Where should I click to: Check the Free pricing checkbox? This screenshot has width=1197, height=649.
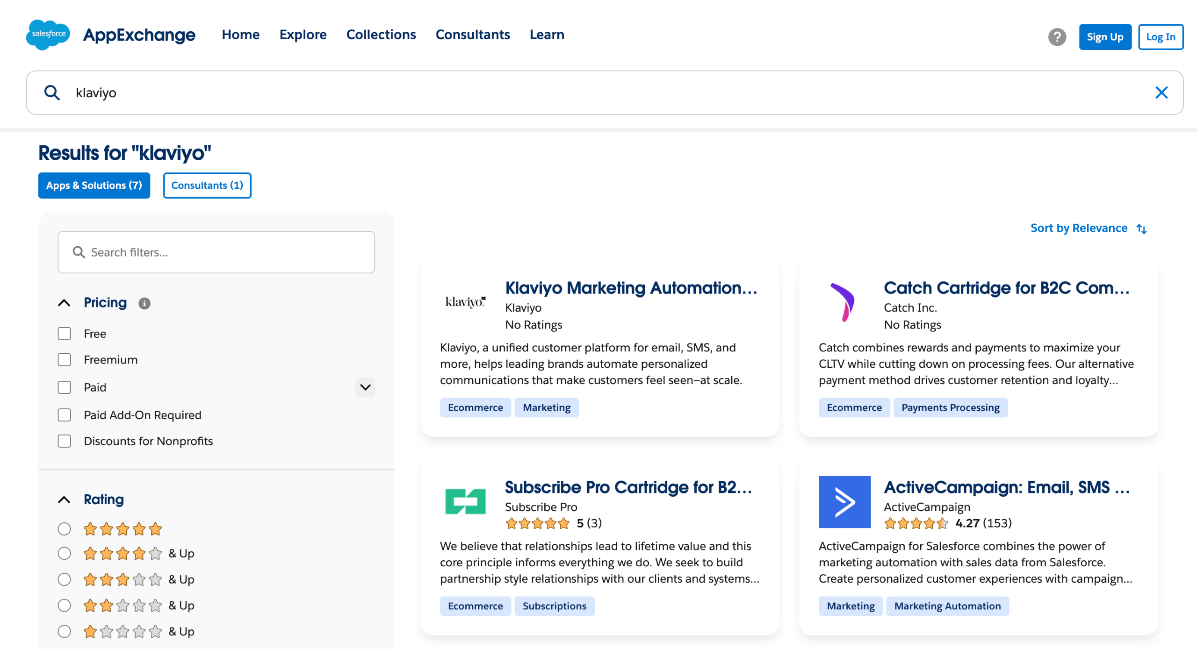pyautogui.click(x=65, y=334)
